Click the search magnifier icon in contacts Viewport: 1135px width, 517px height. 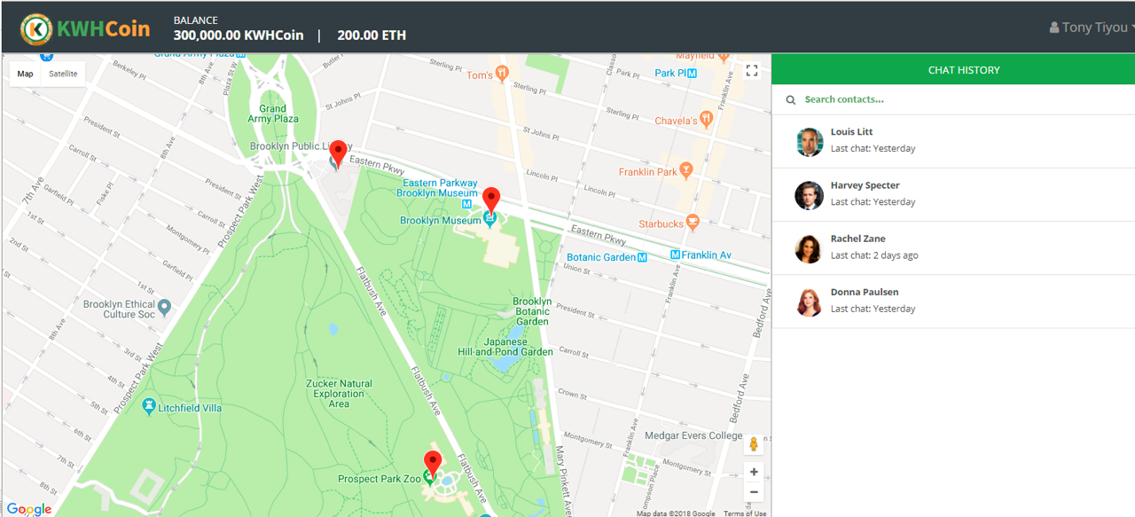pyautogui.click(x=791, y=100)
